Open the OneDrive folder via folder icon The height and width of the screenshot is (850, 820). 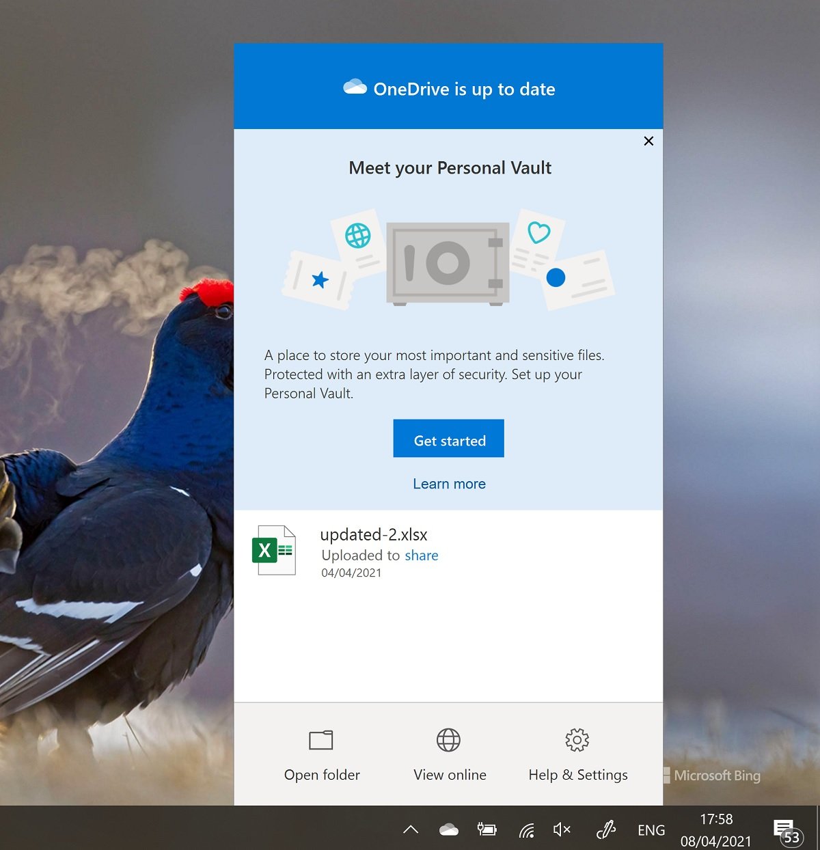(x=321, y=740)
